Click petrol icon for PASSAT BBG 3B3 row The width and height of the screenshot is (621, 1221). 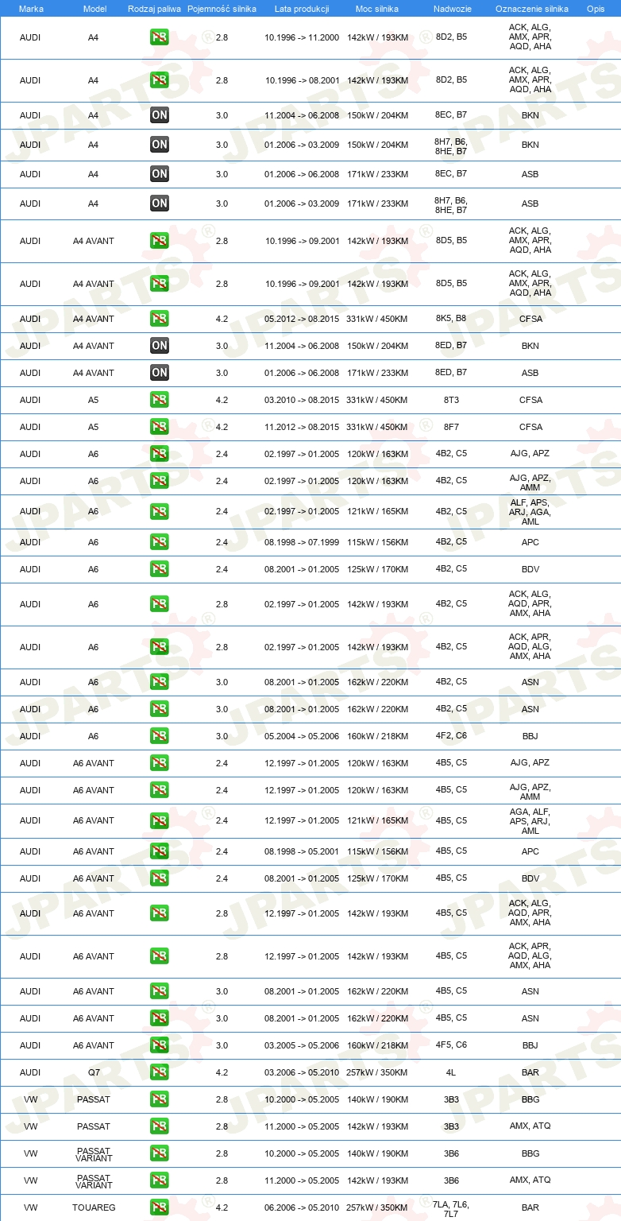coord(160,1099)
